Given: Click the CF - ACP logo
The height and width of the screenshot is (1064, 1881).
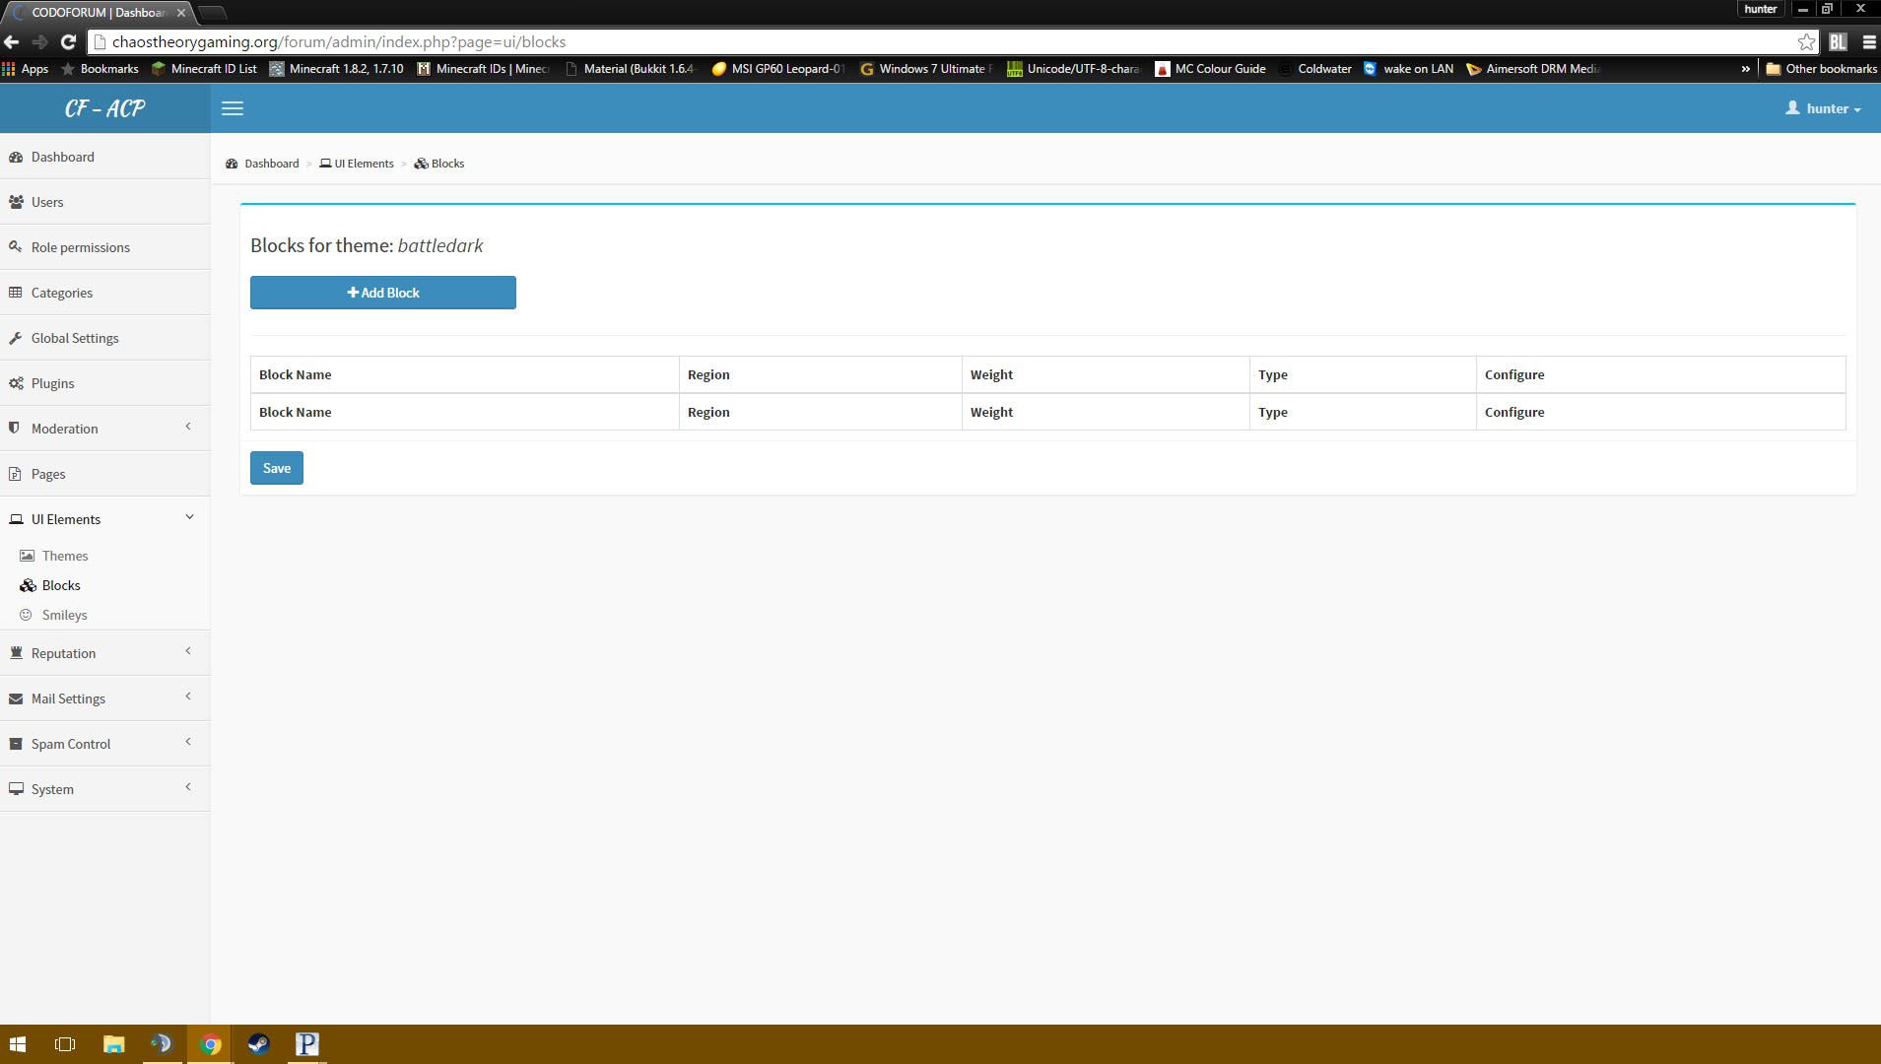Looking at the screenshot, I should (105, 108).
